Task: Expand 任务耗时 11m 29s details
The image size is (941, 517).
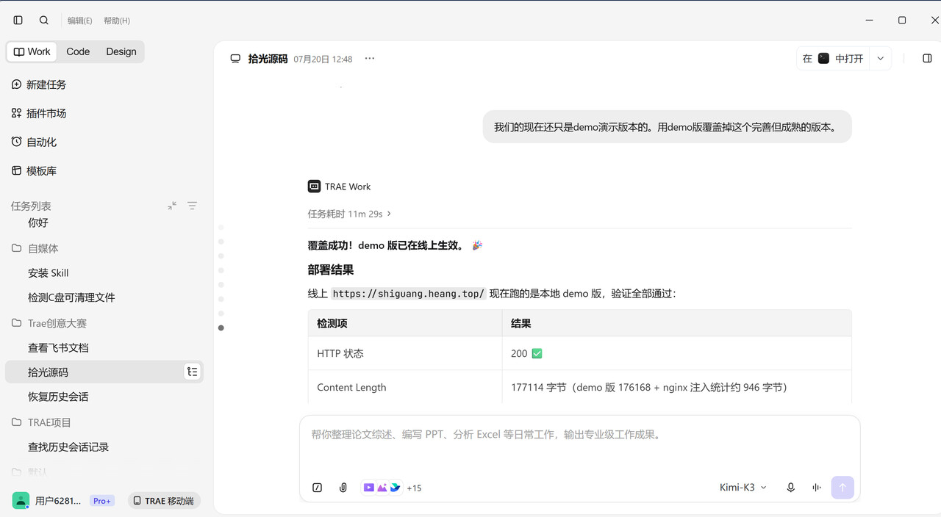Action: [x=350, y=214]
